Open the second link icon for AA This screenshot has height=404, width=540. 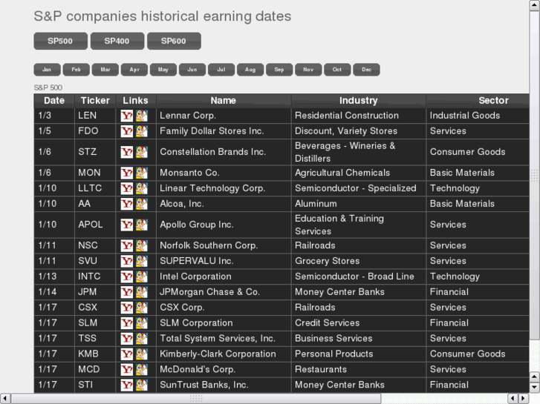point(142,204)
